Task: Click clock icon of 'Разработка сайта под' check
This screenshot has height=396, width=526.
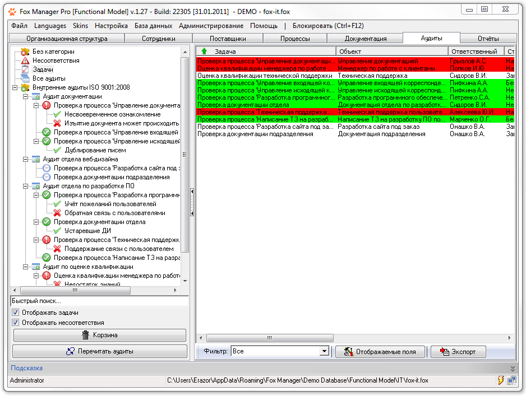Action: click(x=47, y=168)
